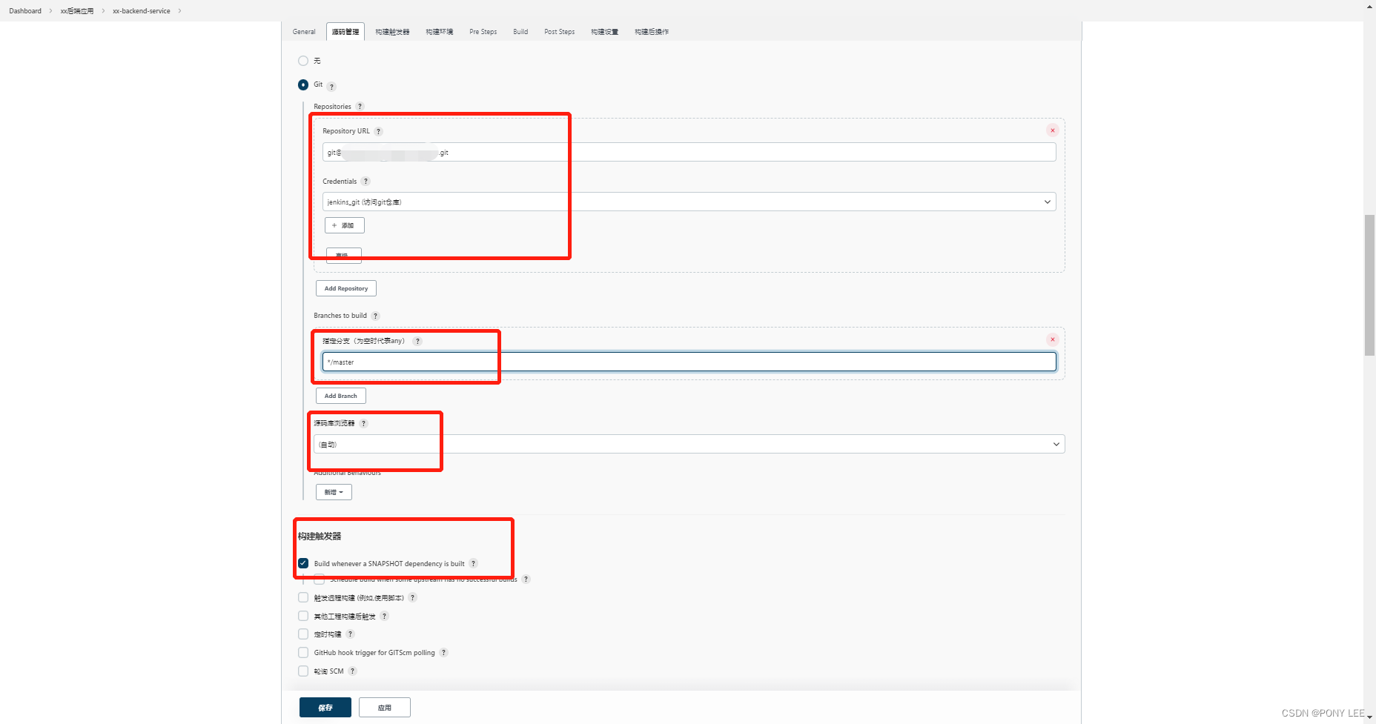The width and height of the screenshot is (1376, 724).
Task: Open help icon next to 源码库浏览器
Action: click(363, 423)
